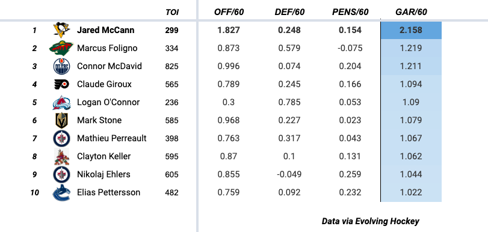The width and height of the screenshot is (488, 232).
Task: Click the Edmonton Oilers logo
Action: tap(61, 66)
